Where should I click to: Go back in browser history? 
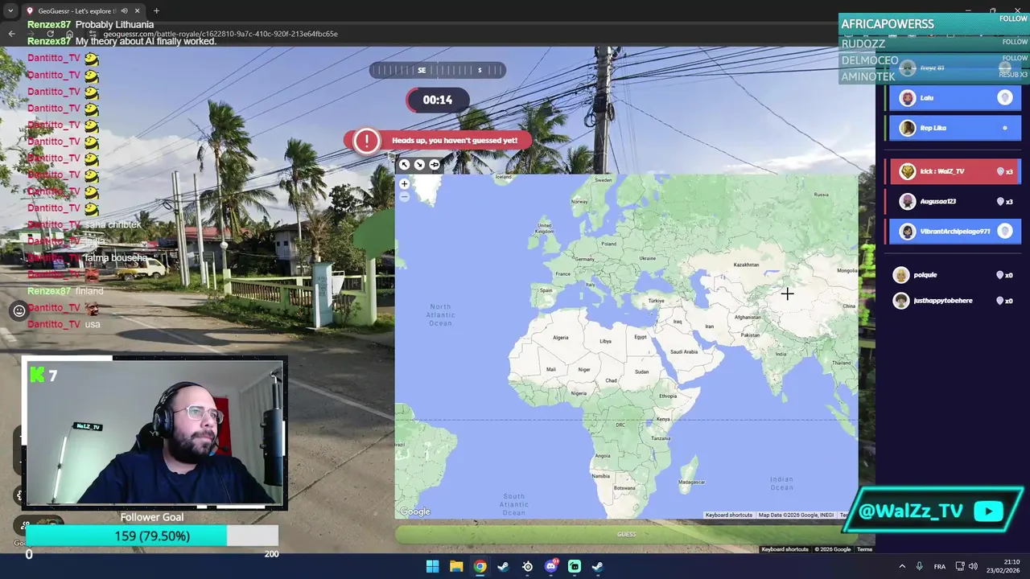pos(11,34)
